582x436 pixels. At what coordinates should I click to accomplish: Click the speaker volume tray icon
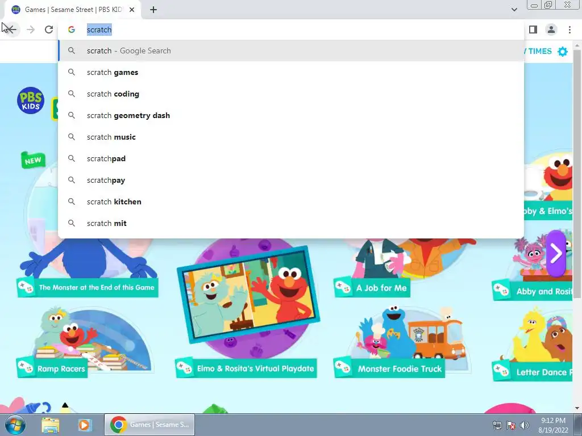pos(525,425)
